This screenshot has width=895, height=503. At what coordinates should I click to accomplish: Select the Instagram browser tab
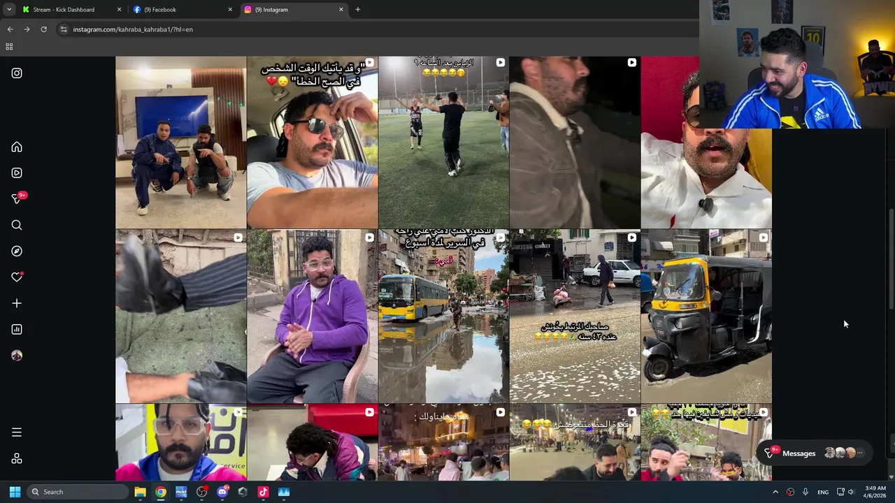(x=294, y=10)
